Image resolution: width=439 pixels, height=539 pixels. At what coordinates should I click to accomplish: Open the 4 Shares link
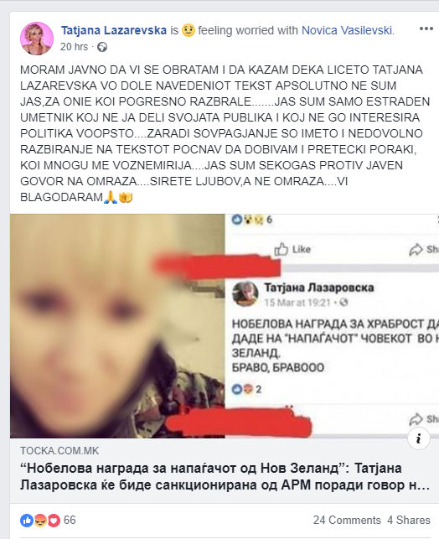point(409,520)
